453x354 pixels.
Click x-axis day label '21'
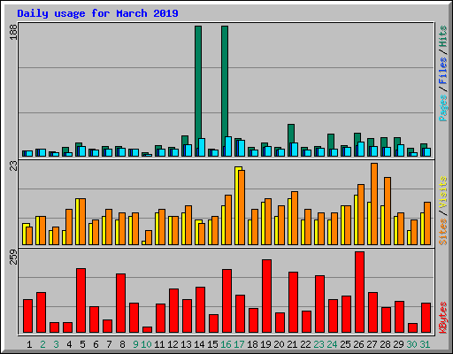coord(292,344)
